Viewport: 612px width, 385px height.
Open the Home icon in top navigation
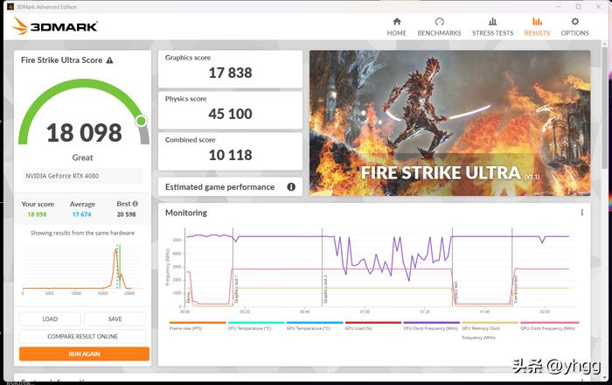pos(397,22)
